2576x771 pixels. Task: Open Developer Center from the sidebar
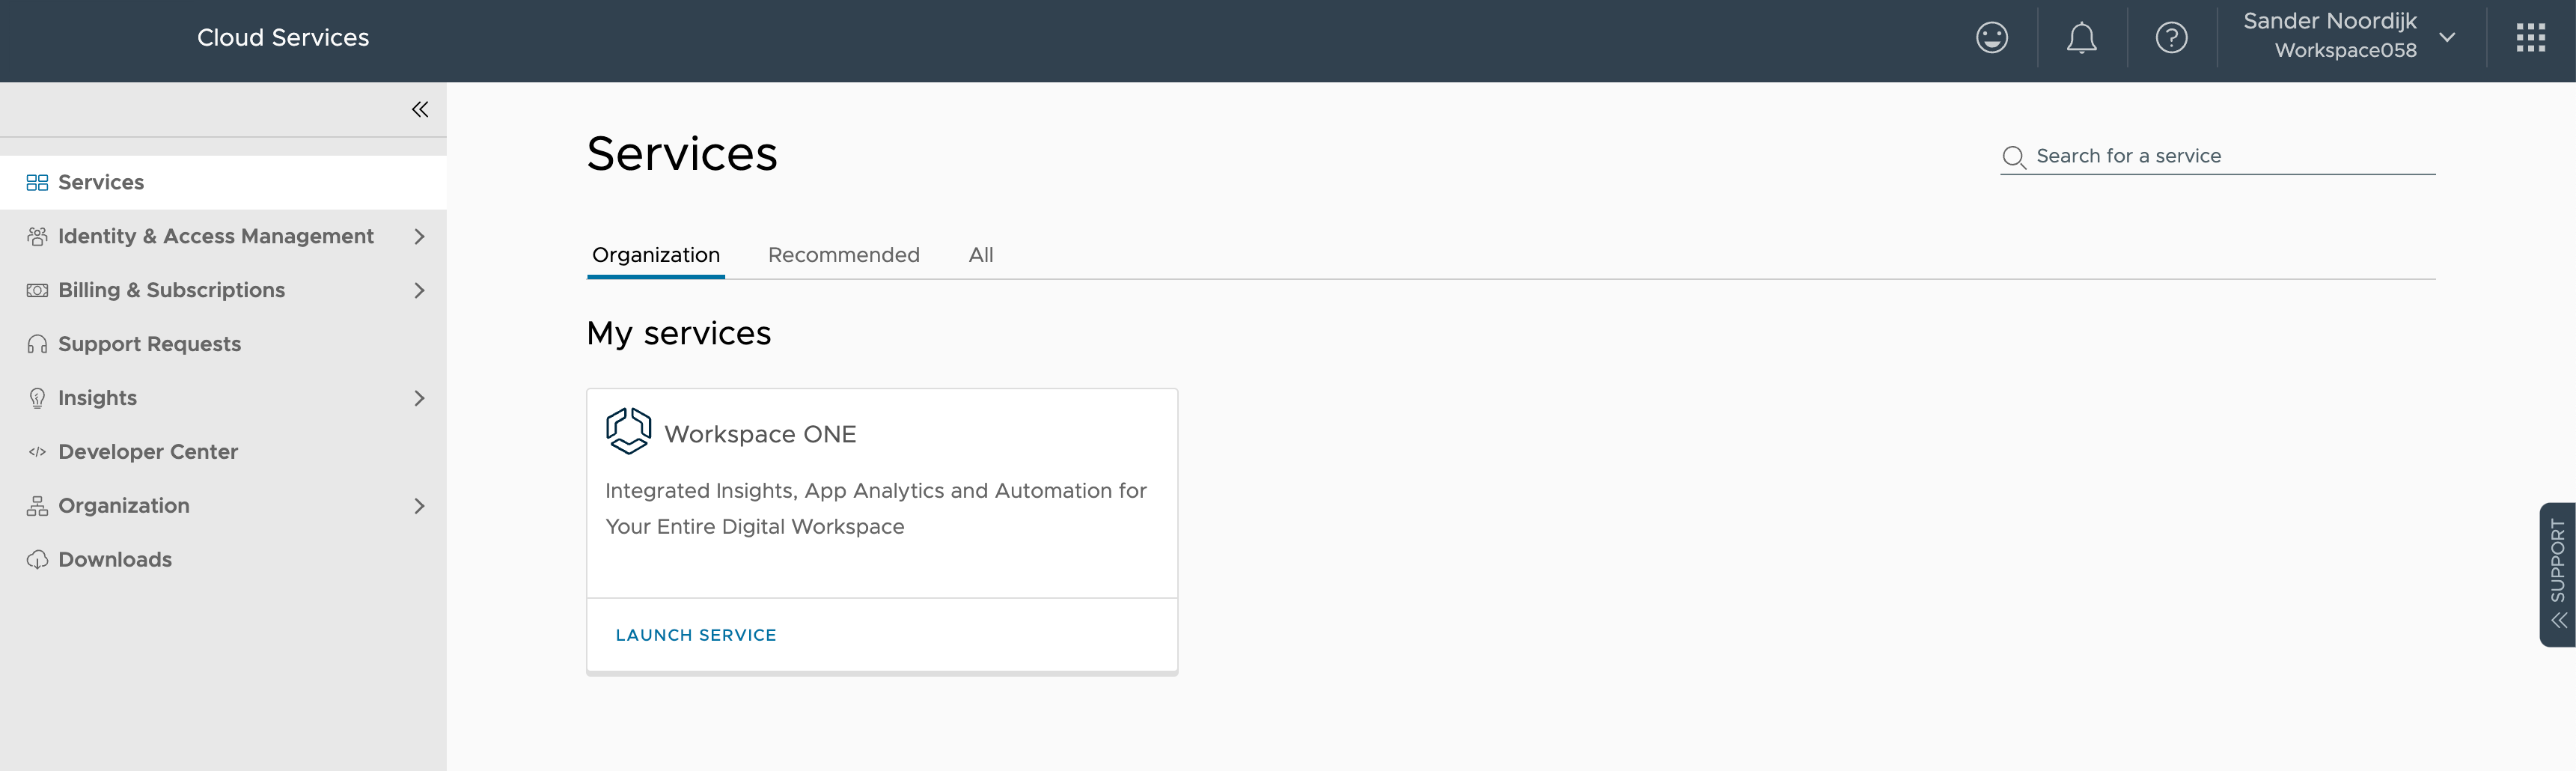coord(147,451)
